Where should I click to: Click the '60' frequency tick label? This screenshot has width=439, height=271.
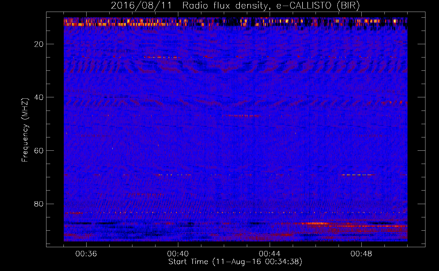[39, 151]
